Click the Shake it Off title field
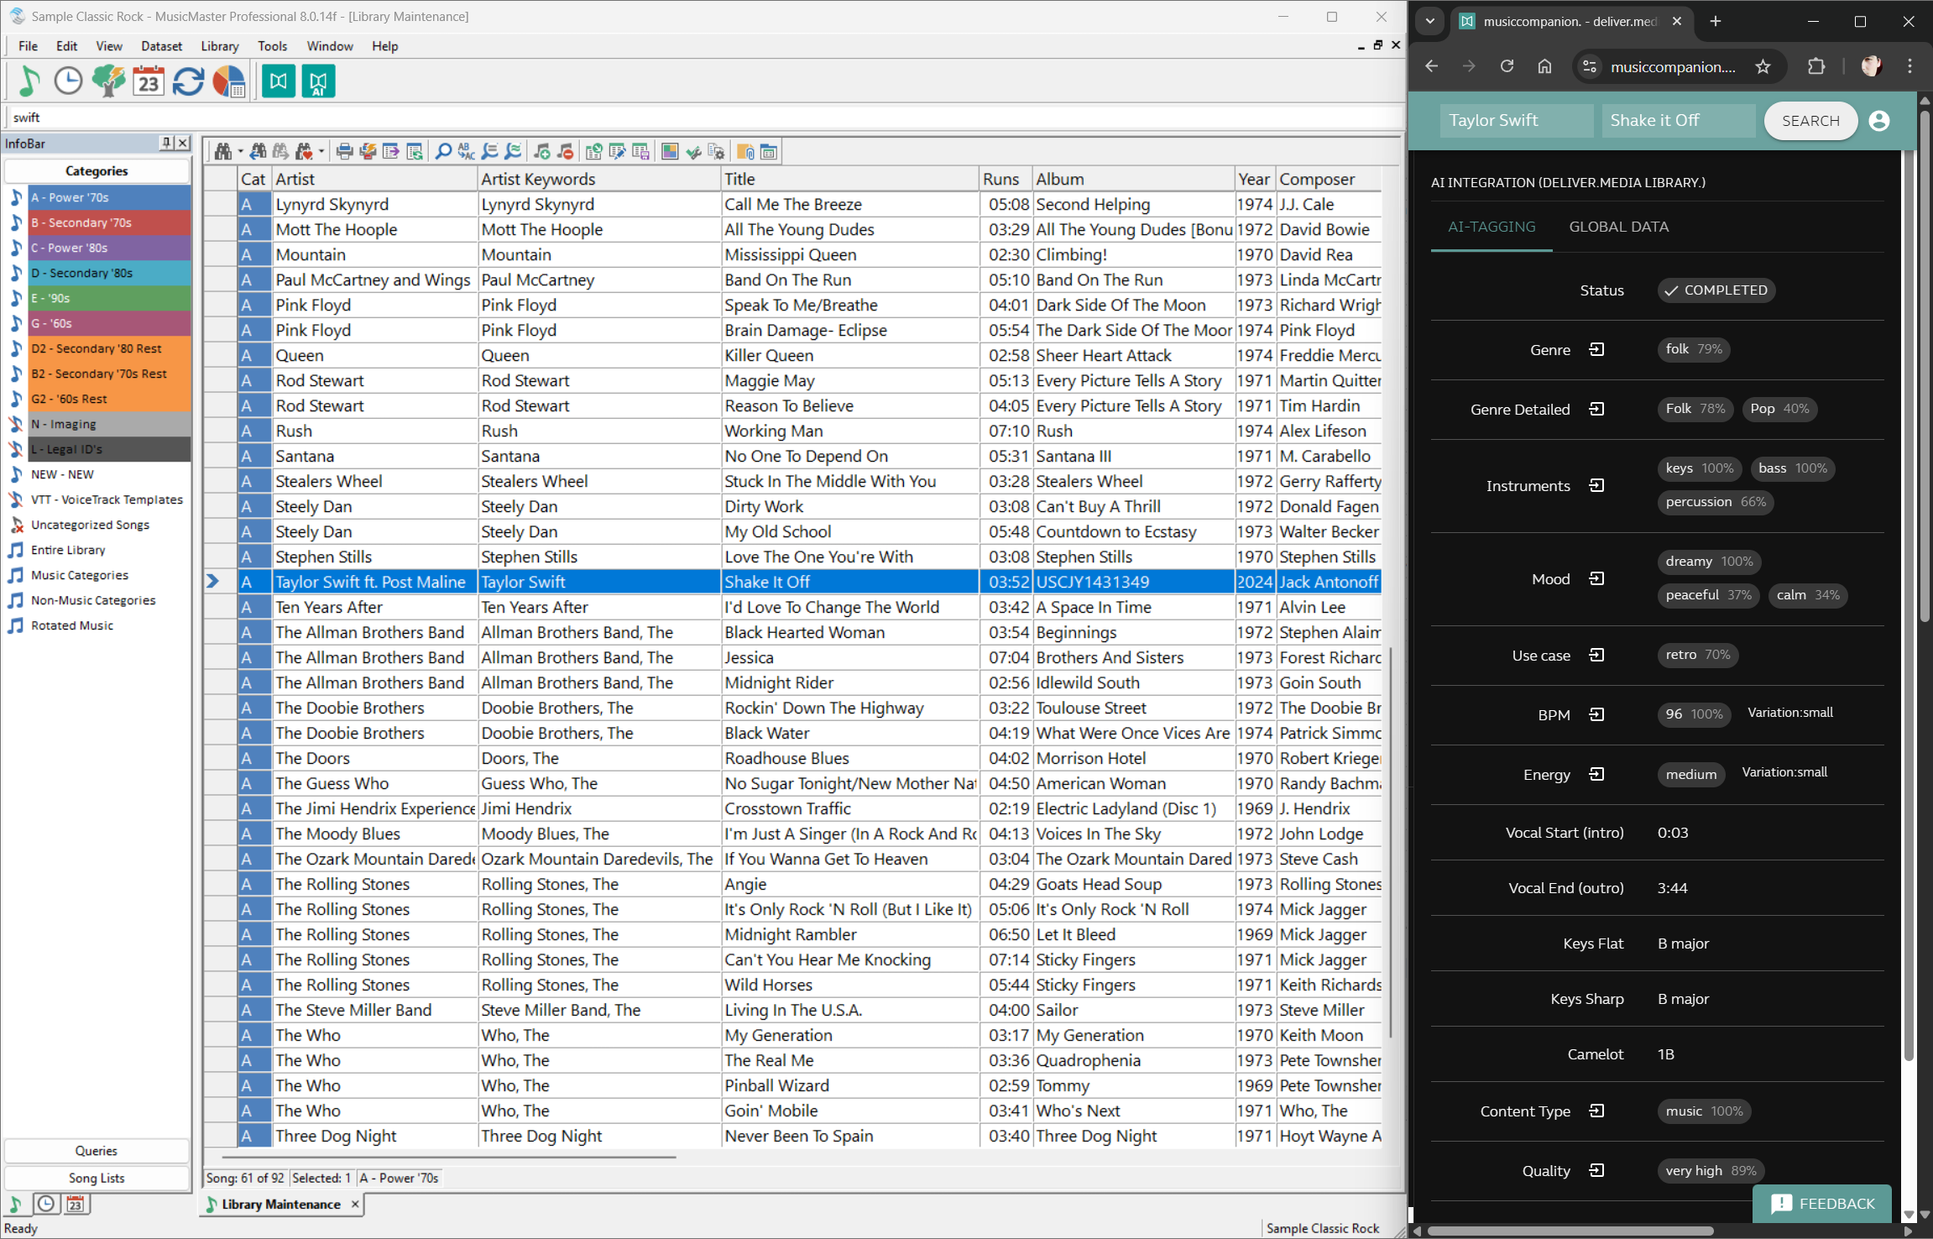The height and width of the screenshot is (1239, 1933). (x=1678, y=121)
